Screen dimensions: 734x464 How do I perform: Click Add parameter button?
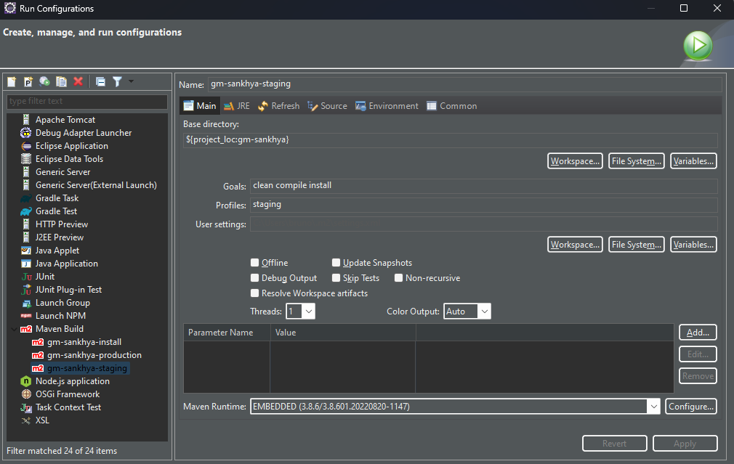(x=698, y=333)
